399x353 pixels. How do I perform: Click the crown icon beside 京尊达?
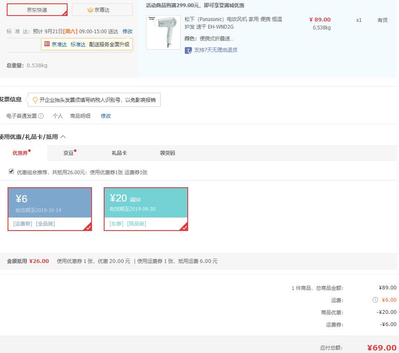pos(90,10)
